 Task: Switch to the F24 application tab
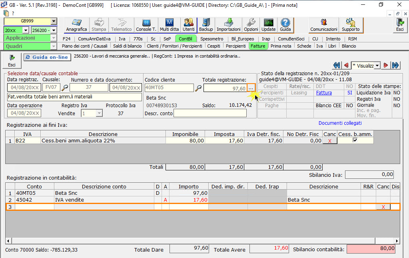[x=66, y=39]
